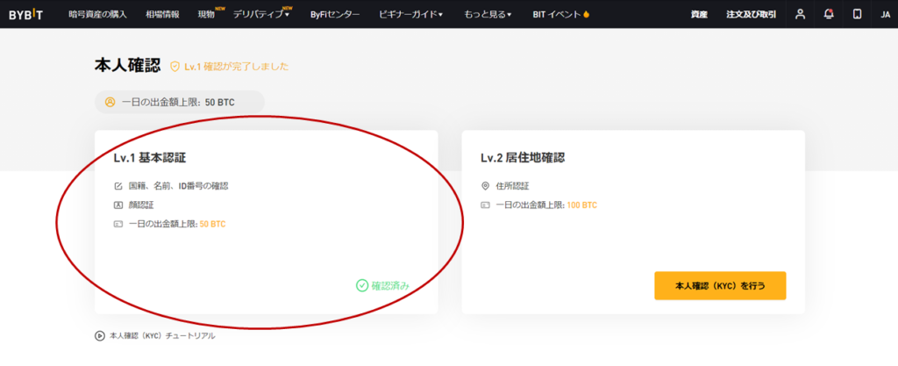Click the shield icon by Lv.1 status
Screen dimensions: 898x366
click(x=175, y=67)
